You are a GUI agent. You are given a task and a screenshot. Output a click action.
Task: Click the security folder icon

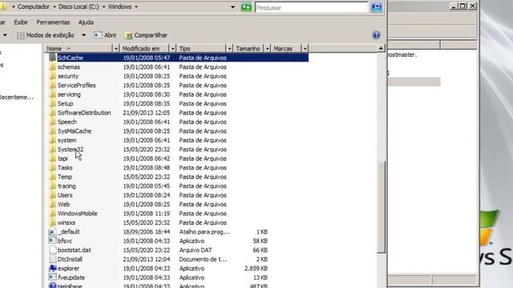click(52, 76)
